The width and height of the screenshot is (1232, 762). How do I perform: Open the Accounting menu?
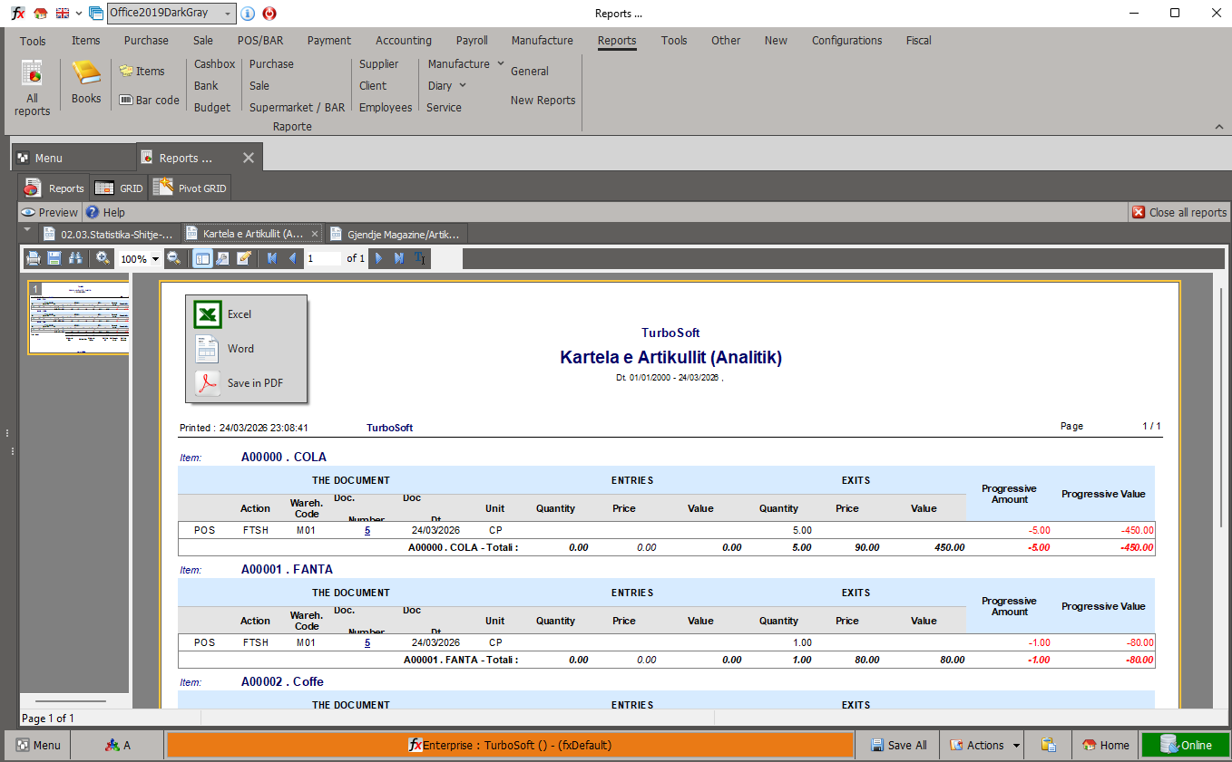tap(404, 41)
